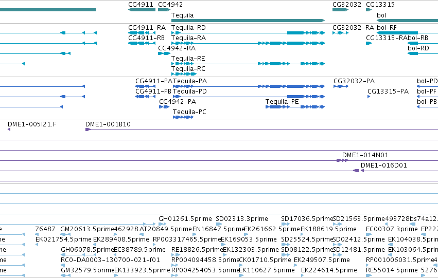
Task: Click the bol-PF protein label
Action: 427,91
